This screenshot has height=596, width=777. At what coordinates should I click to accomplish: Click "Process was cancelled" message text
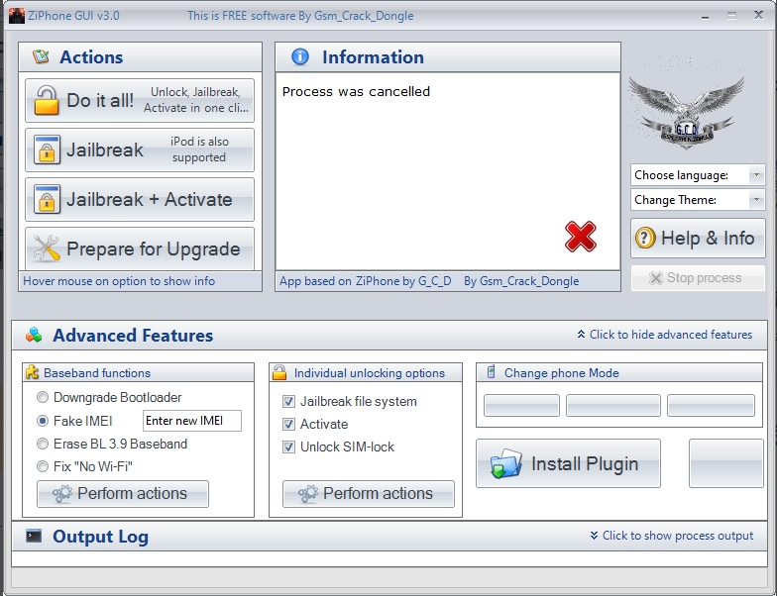coord(357,91)
